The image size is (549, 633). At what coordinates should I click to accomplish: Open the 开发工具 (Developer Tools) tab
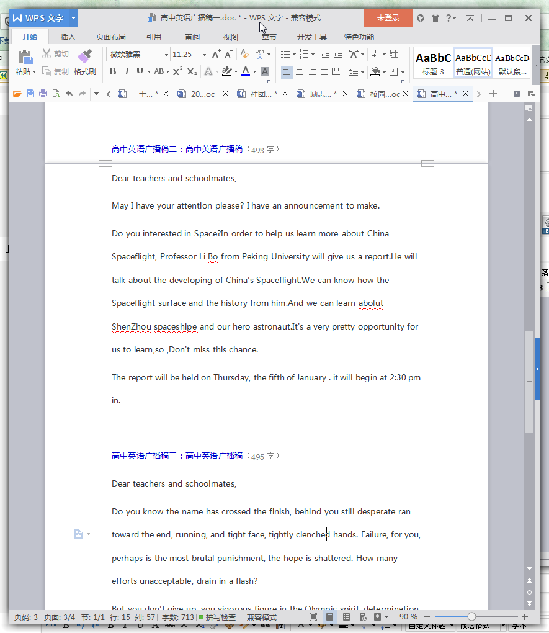coord(311,37)
